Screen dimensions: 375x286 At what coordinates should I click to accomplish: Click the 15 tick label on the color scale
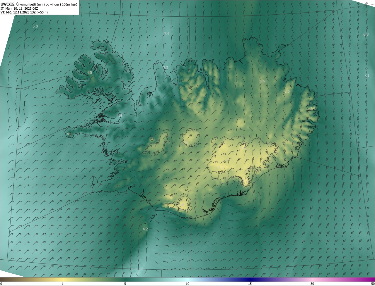point(250,284)
